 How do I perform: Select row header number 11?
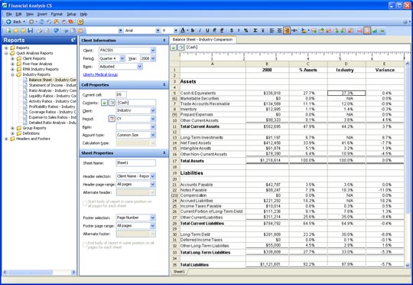click(x=174, y=126)
